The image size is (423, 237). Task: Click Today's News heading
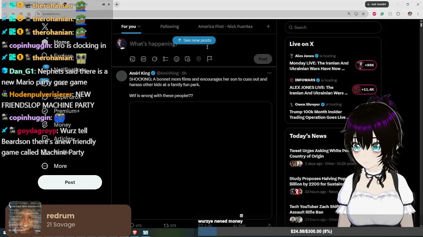pyautogui.click(x=308, y=136)
